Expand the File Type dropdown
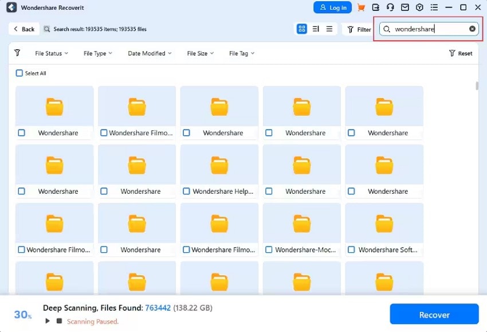The height and width of the screenshot is (332, 487). point(98,53)
